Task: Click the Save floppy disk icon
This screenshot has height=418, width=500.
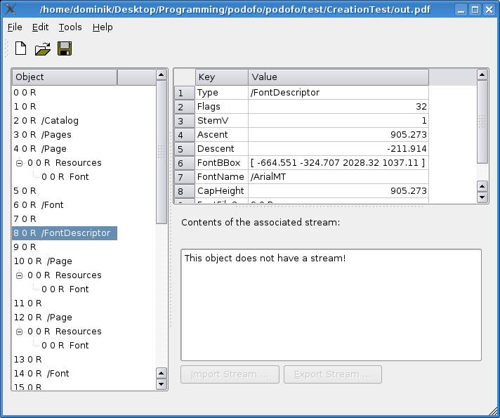Action: click(x=65, y=48)
